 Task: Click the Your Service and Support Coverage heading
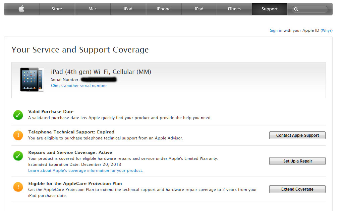coord(80,50)
